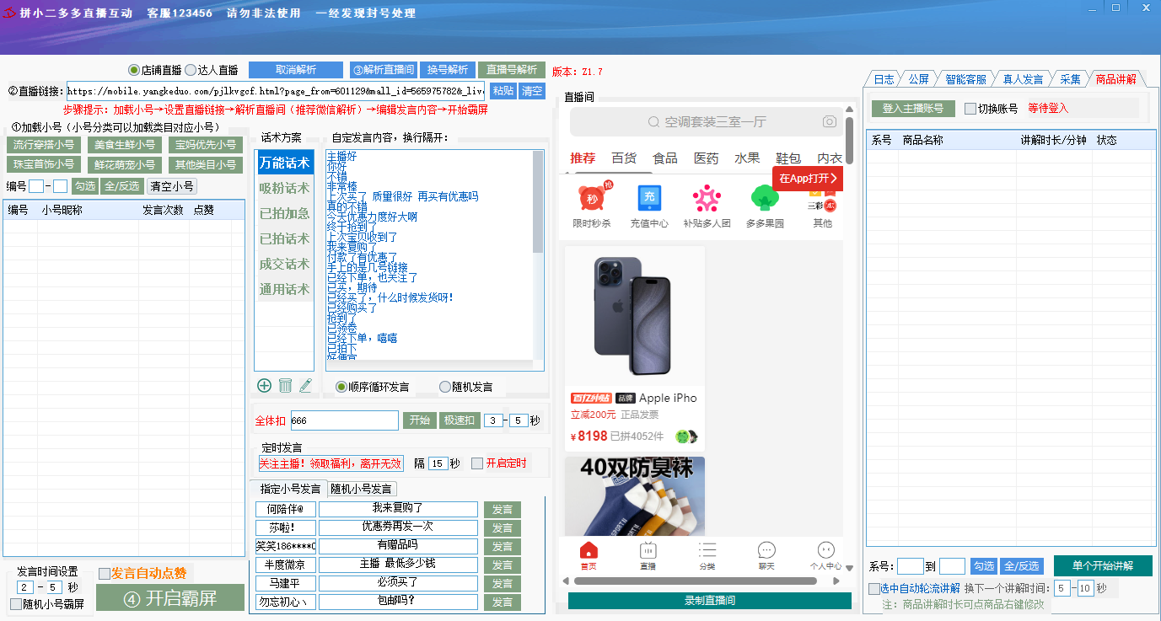The image size is (1161, 621).
Task: Enable the 开启定时 checkbox
Action: click(x=477, y=463)
